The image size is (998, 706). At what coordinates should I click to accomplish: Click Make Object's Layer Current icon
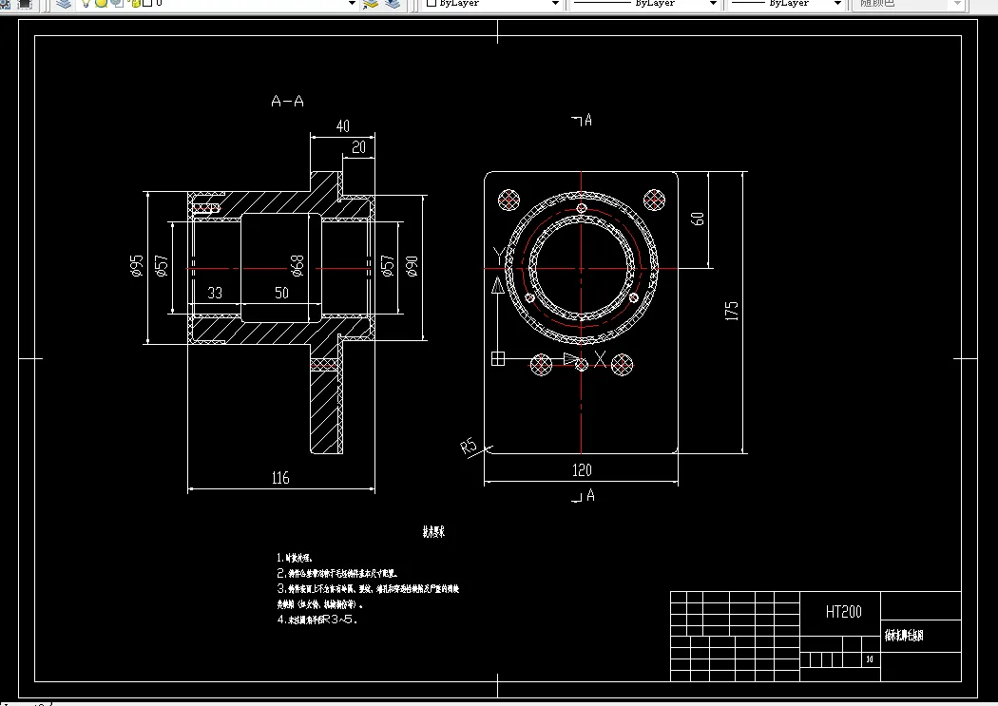click(x=371, y=3)
